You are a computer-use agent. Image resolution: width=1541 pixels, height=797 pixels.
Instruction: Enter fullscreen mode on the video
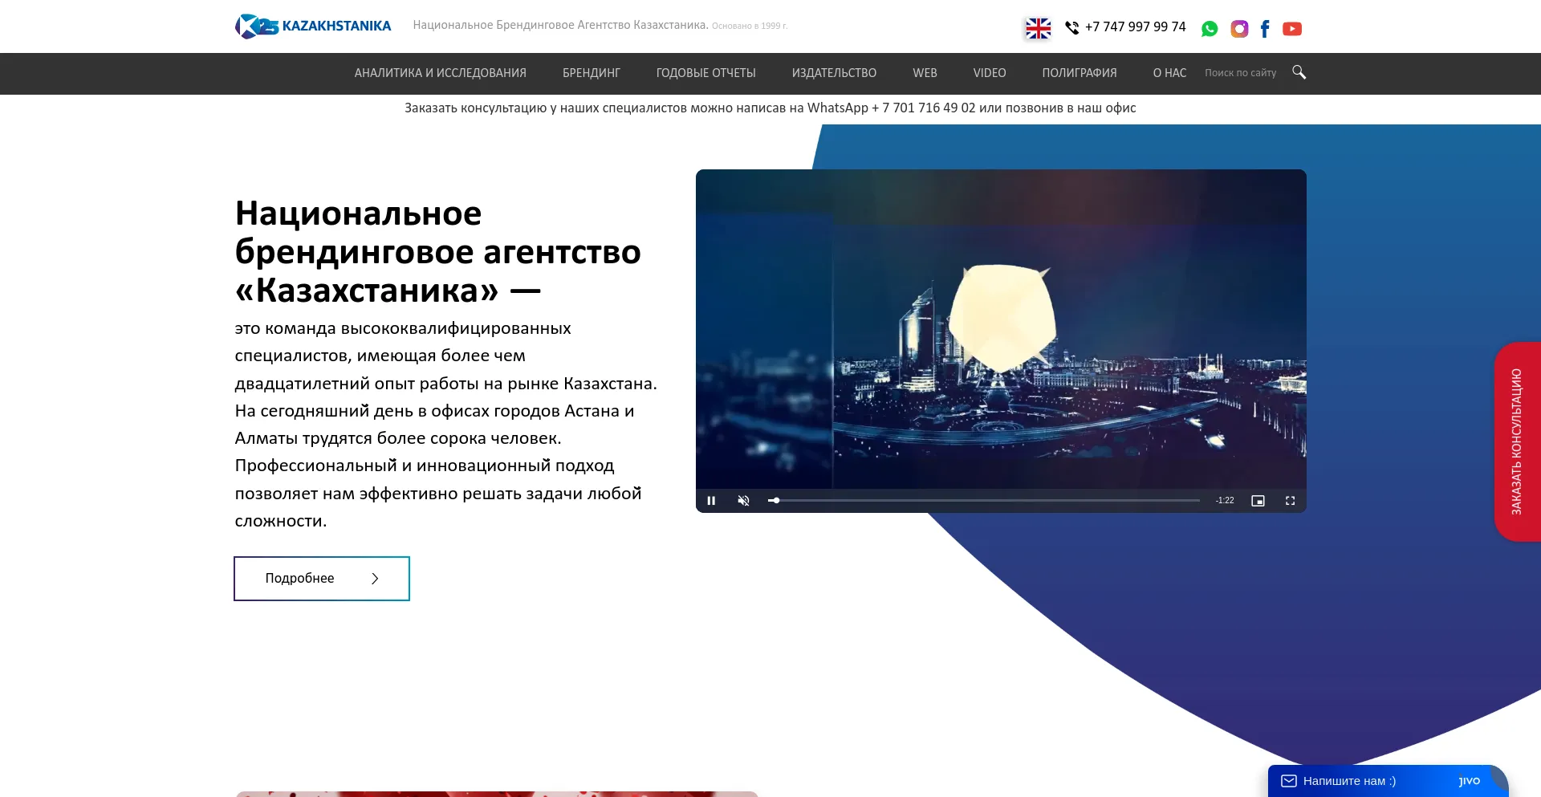coord(1290,501)
